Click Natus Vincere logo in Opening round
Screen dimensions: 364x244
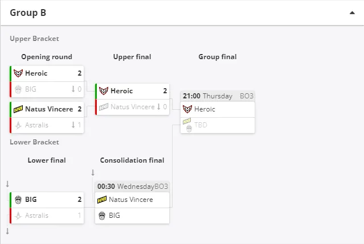click(18, 109)
